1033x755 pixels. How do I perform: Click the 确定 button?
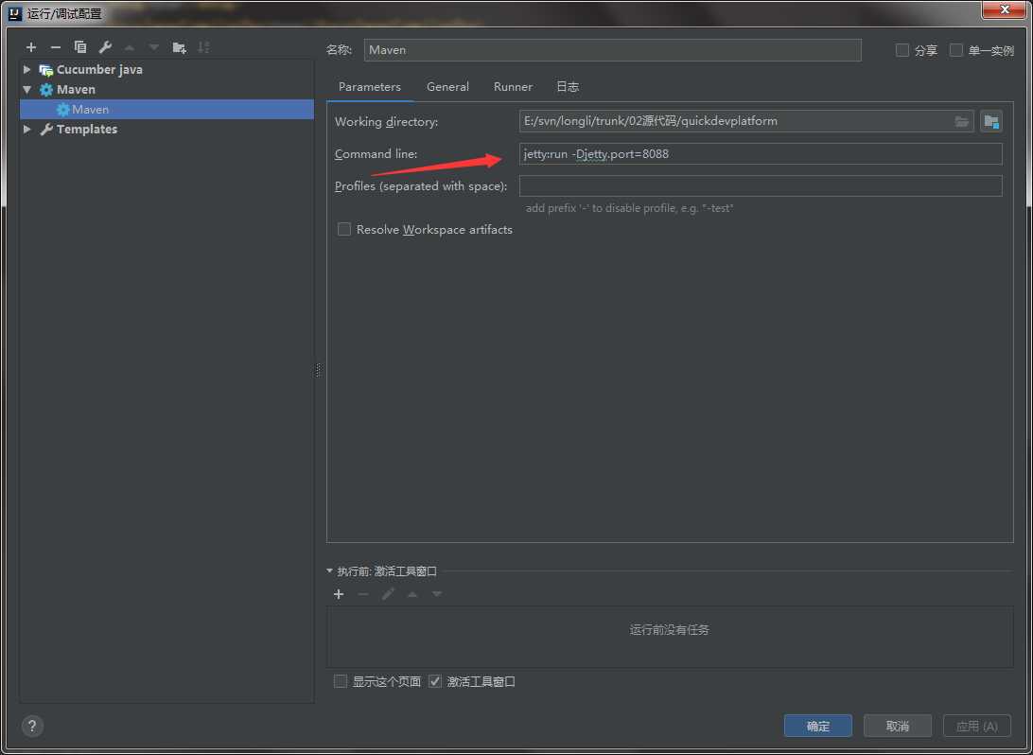pos(818,726)
